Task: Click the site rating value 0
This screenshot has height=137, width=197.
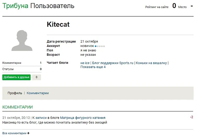Action: coord(174,6)
